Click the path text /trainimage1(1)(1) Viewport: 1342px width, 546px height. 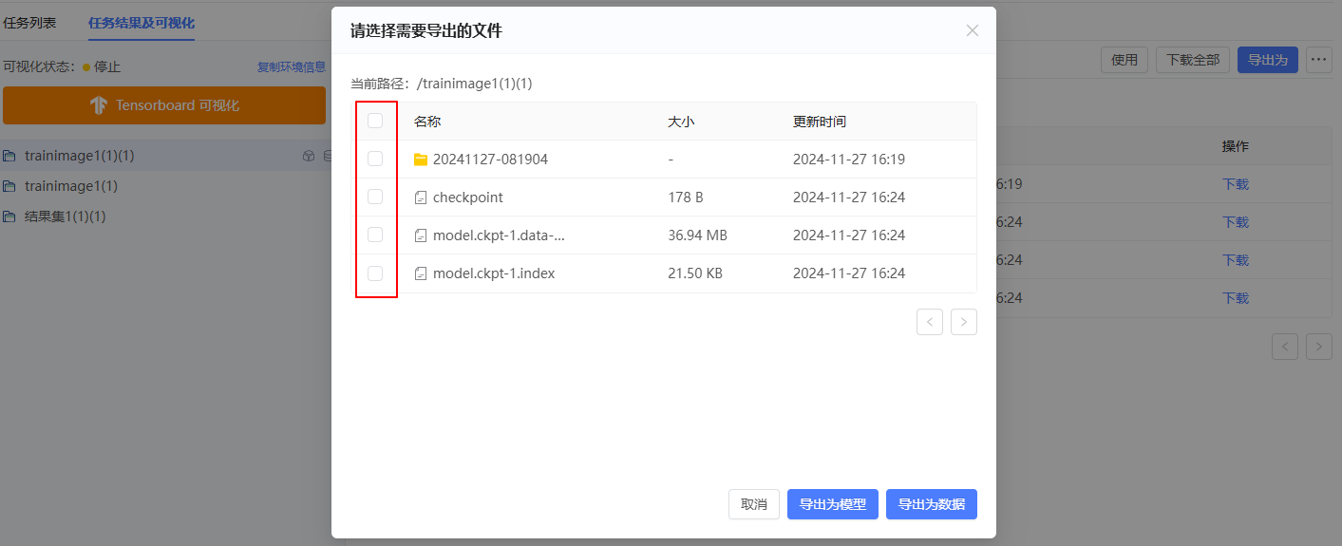click(475, 84)
